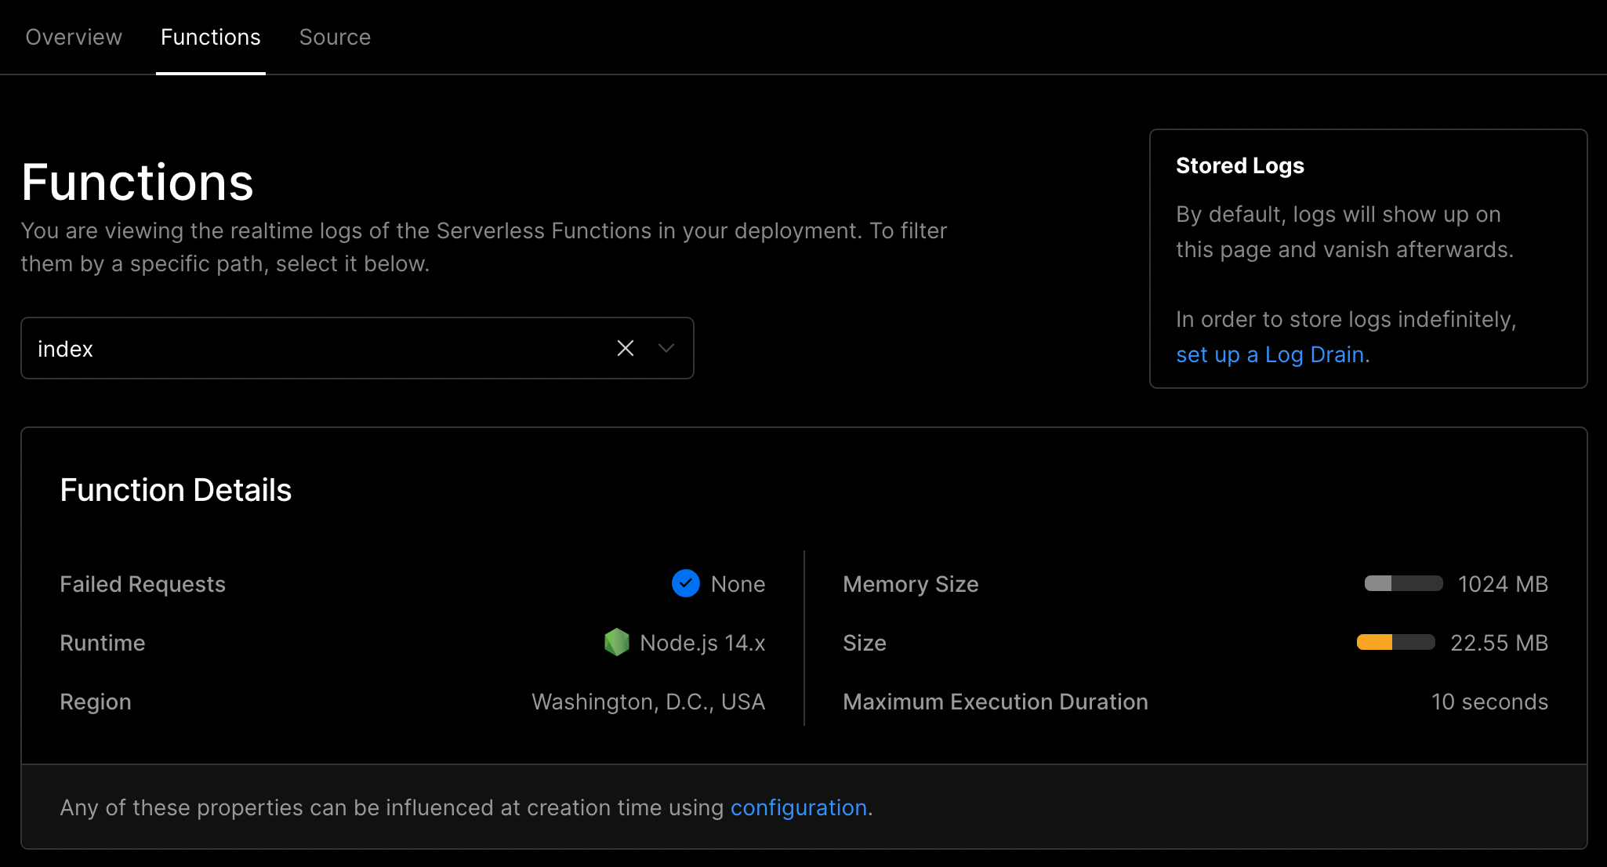This screenshot has width=1607, height=867.
Task: Click the Stored Logs heading
Action: click(x=1239, y=165)
